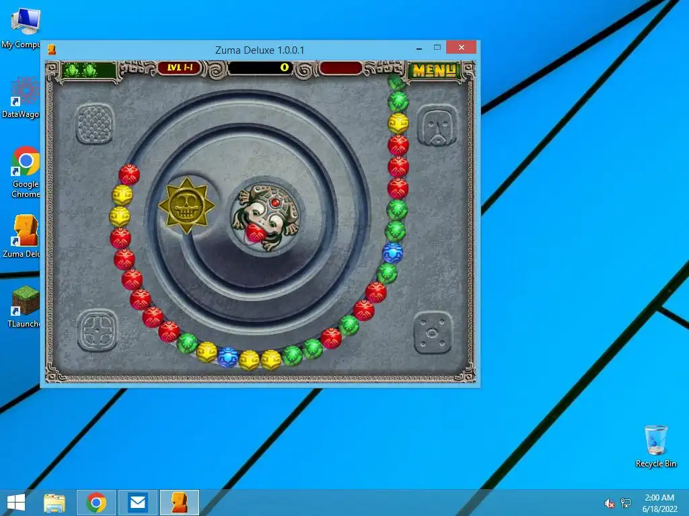Select Zuma Deluxe taskbar button
The height and width of the screenshot is (516, 689).
pyautogui.click(x=180, y=503)
